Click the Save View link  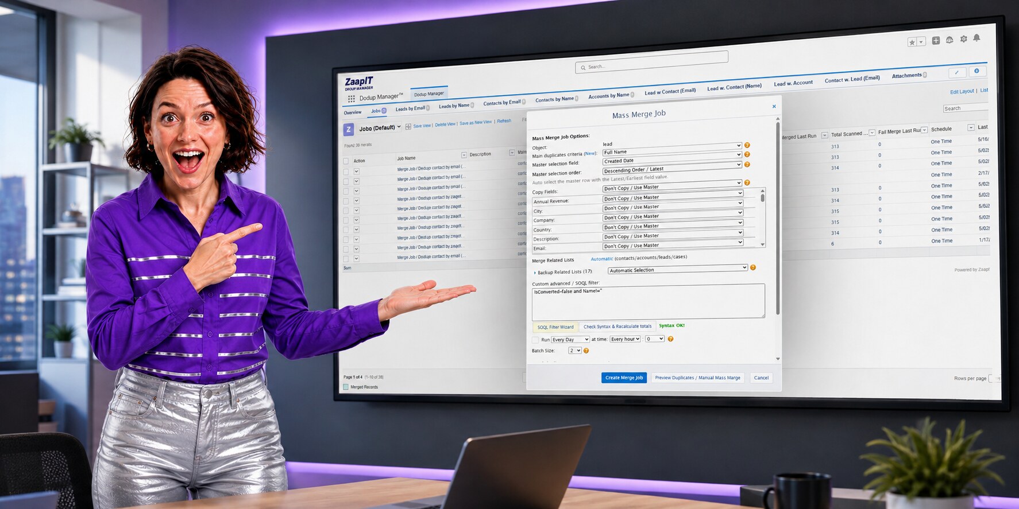click(x=422, y=126)
